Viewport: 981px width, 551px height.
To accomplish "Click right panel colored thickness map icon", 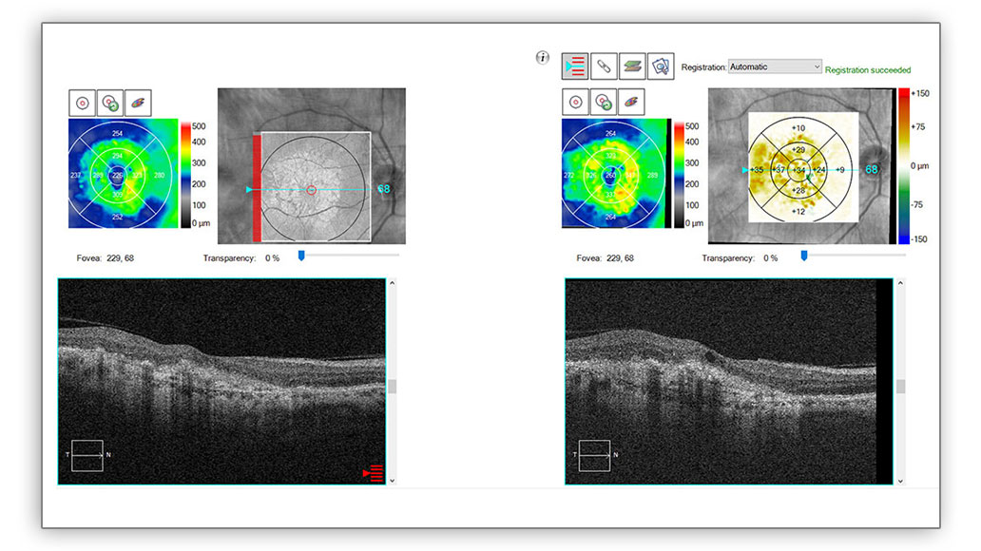I will [630, 103].
